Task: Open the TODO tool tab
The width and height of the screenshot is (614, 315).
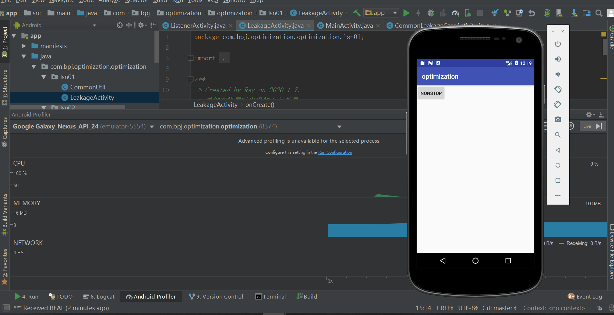Action: (x=61, y=297)
